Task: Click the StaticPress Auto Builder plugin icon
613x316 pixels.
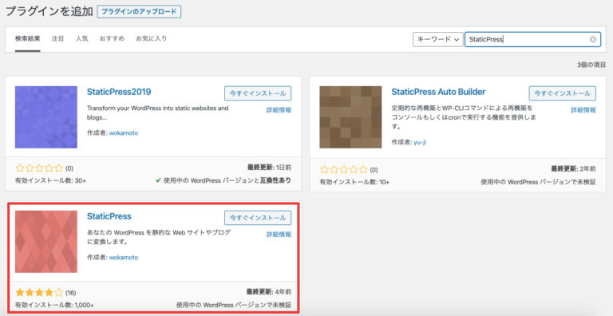Action: pyautogui.click(x=350, y=117)
